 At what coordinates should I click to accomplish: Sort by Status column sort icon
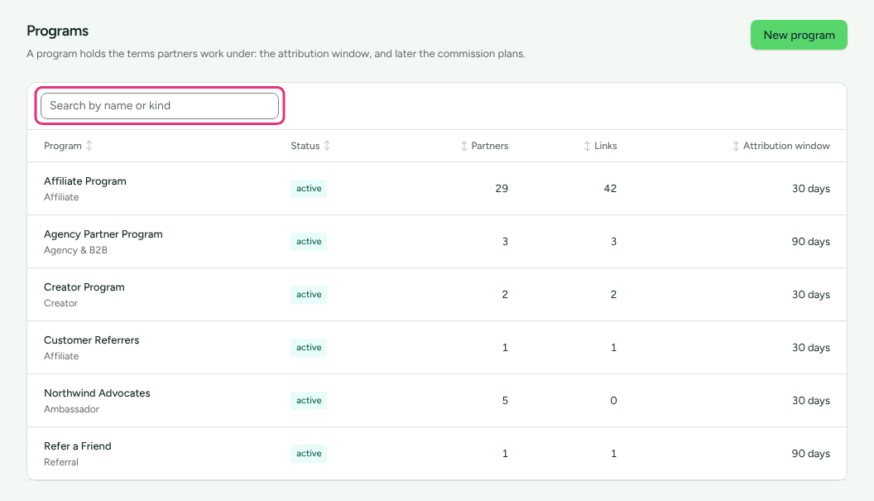(x=327, y=146)
